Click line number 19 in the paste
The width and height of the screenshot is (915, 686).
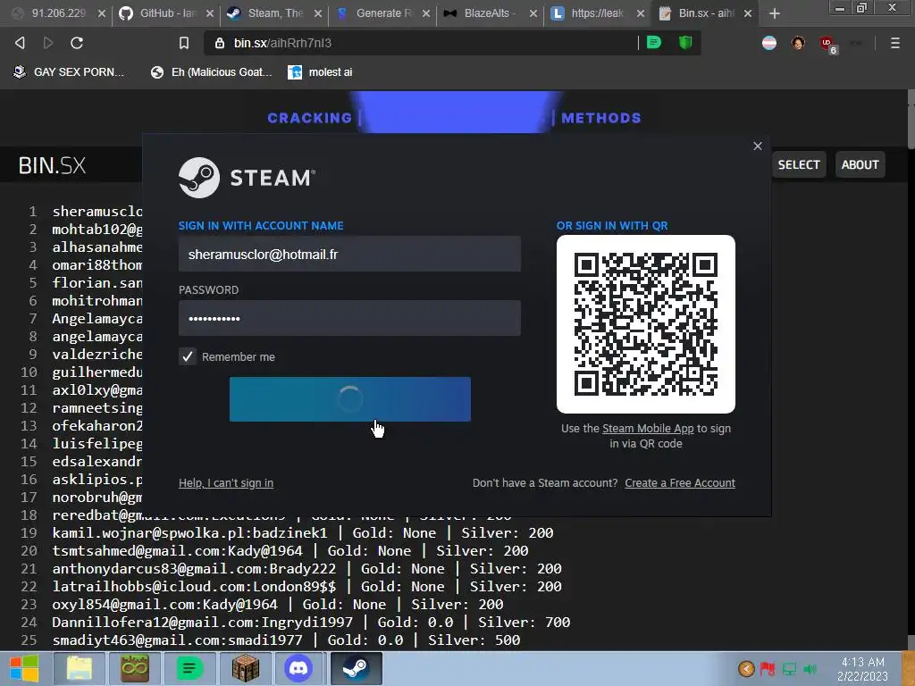pyautogui.click(x=29, y=532)
